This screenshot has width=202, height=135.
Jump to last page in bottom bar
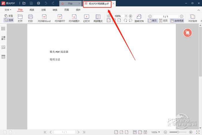[x=84, y=132]
